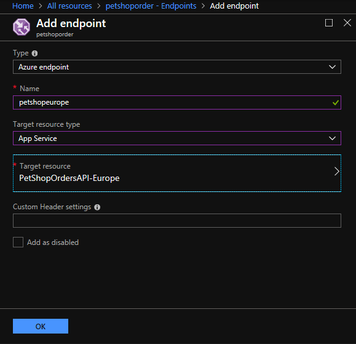Screen dimensions: 356x344
Task: Focus the Custom Header settings text box
Action: (177, 221)
